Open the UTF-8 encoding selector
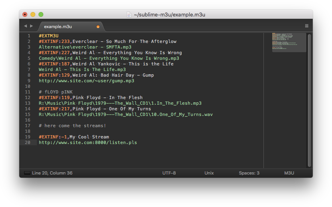The image size is (332, 207). [x=169, y=173]
